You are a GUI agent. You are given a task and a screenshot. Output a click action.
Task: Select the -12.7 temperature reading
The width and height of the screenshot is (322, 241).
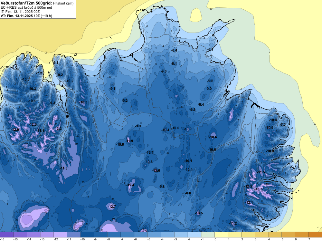(112, 207)
